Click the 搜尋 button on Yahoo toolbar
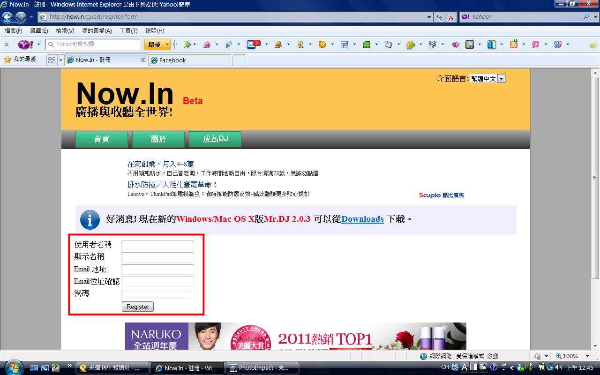The height and width of the screenshot is (375, 600). tap(154, 45)
